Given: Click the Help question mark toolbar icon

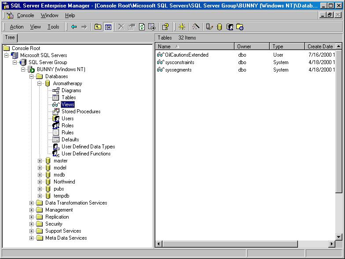Looking at the screenshot, I should (165, 27).
